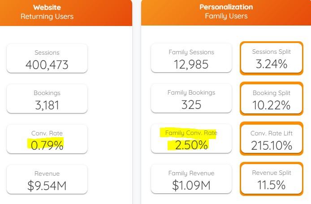Select the 12,985 family sessions value
The height and width of the screenshot is (204, 311).
tap(191, 64)
